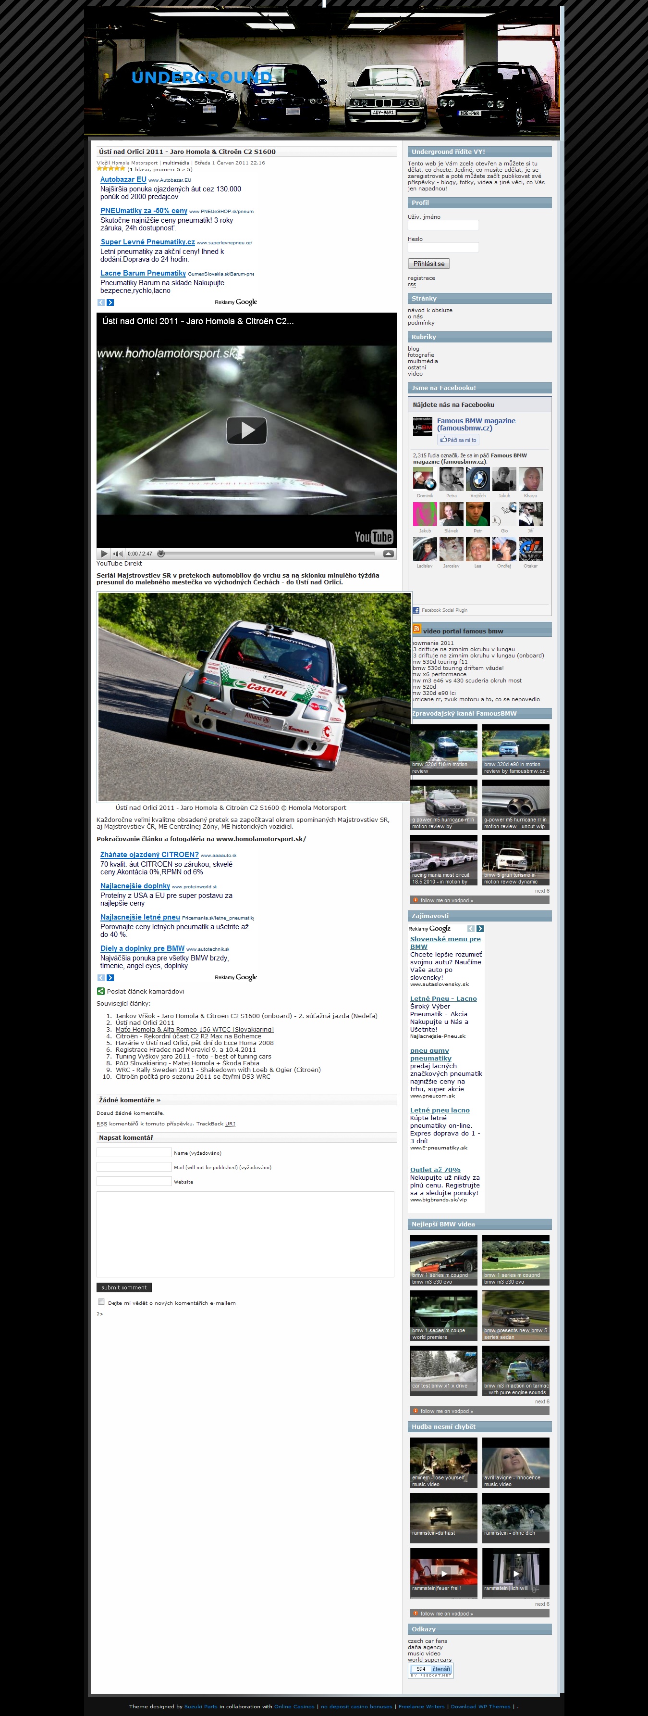Open the Autobazar EU ad link
Screen dimensions: 648x1716
[123, 179]
